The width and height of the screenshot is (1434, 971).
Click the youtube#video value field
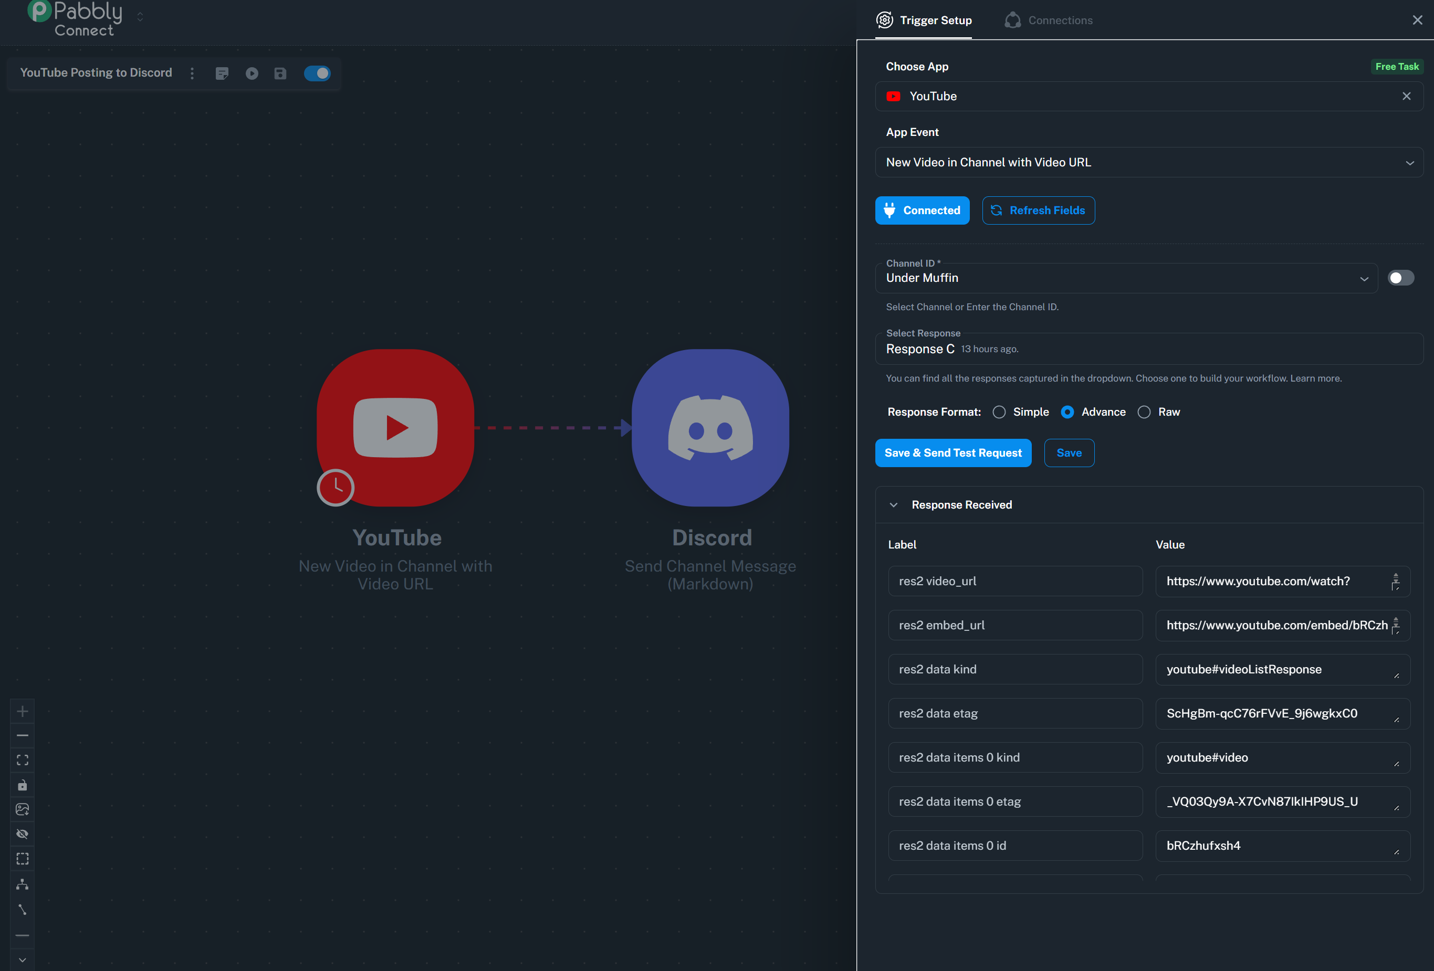(1282, 757)
